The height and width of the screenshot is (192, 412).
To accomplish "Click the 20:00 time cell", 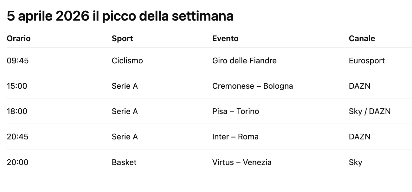I will (x=18, y=162).
